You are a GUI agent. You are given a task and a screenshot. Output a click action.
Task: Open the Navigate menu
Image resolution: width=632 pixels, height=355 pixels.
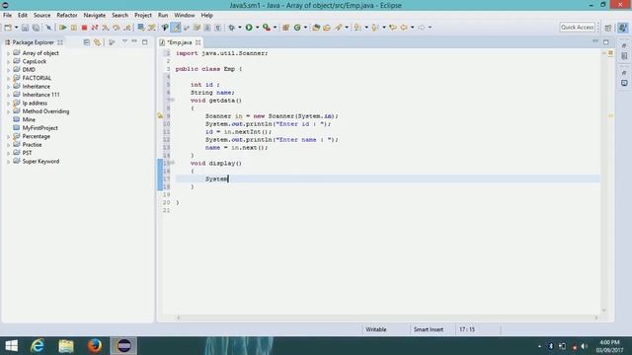click(95, 16)
